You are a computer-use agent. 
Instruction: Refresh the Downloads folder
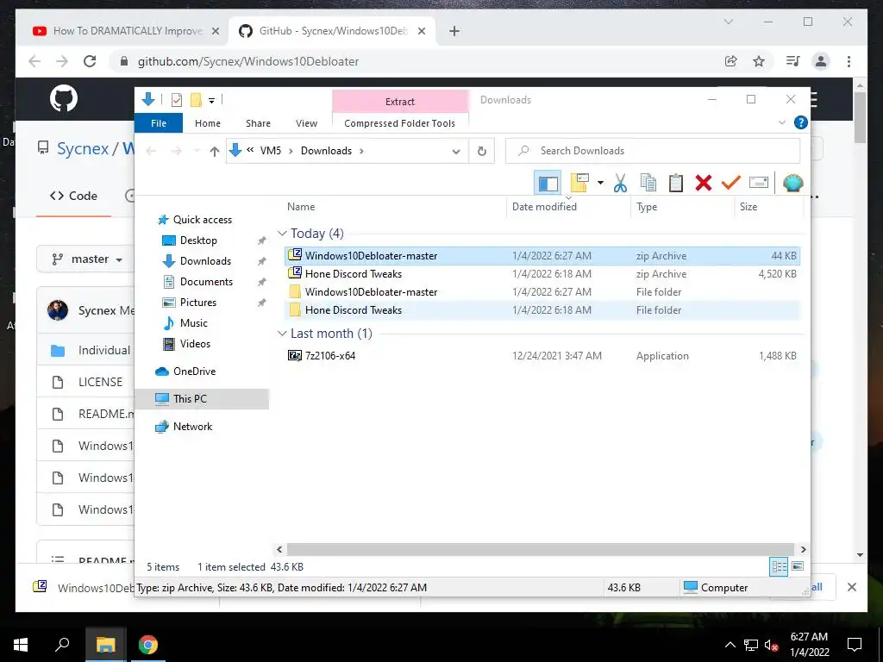point(481,151)
